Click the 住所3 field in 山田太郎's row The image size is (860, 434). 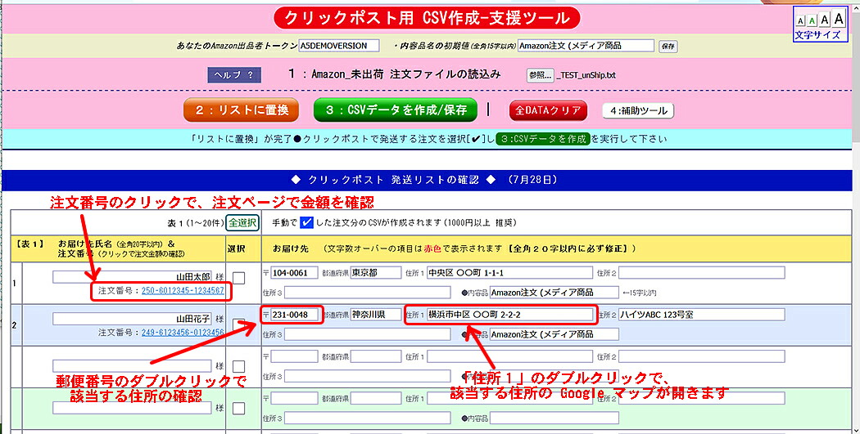point(368,293)
